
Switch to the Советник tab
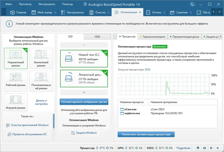[179, 12]
